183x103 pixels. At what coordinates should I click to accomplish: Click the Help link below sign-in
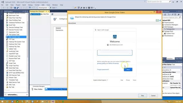[122, 80]
